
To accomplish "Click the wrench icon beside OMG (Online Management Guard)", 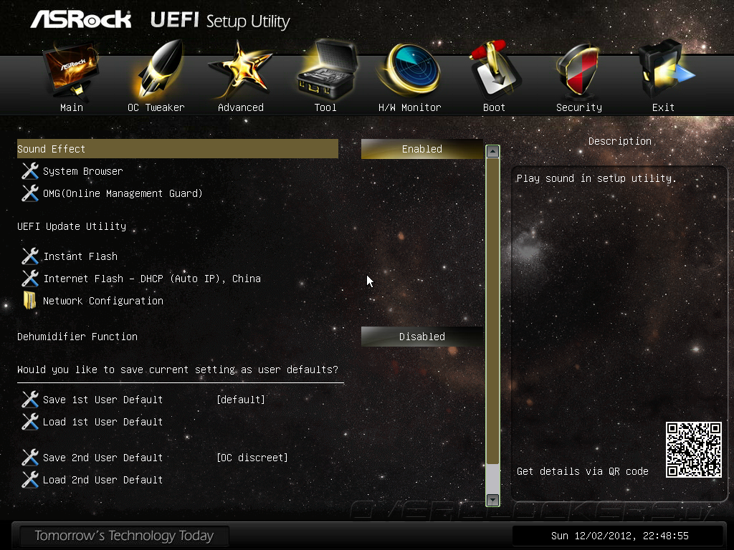I will (30, 193).
